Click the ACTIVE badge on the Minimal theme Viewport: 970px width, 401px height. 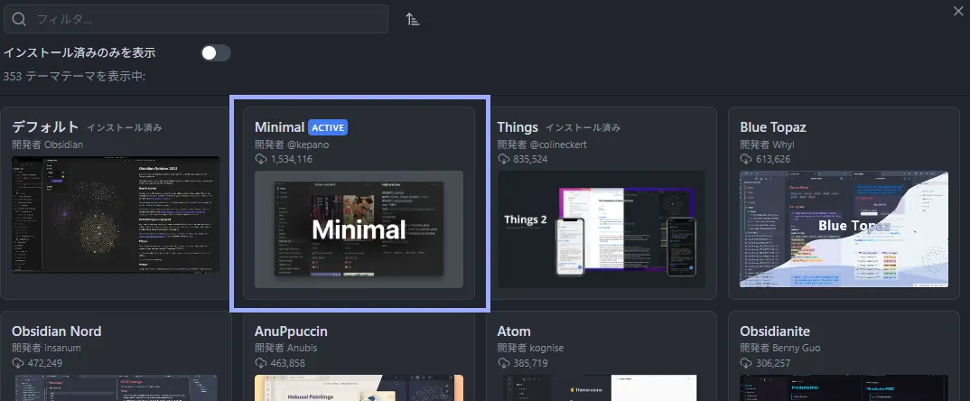(x=328, y=127)
